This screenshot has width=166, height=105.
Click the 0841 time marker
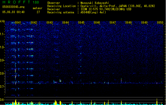[x=18, y=23]
